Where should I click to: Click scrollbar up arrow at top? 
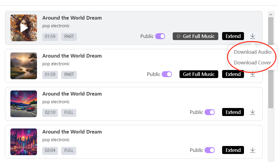pos(271,14)
